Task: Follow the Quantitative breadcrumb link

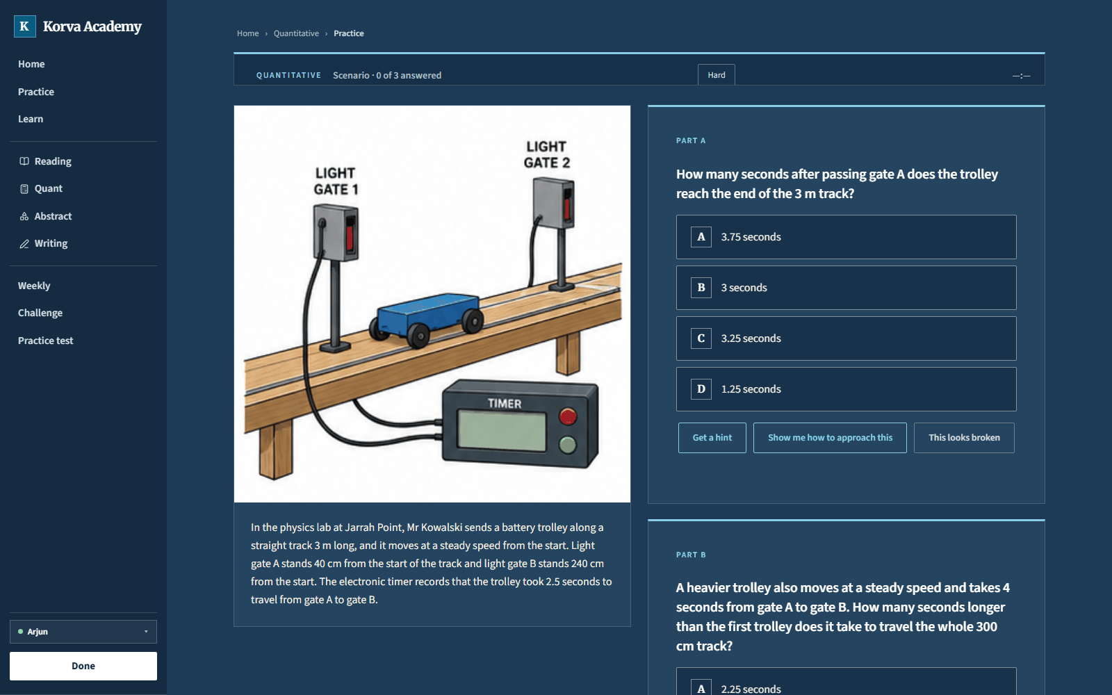Action: (x=296, y=33)
